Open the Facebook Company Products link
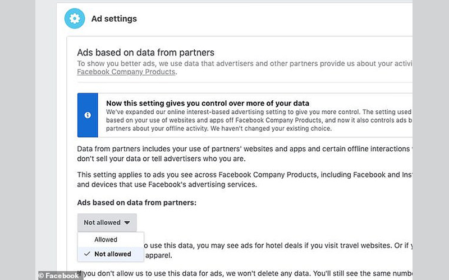The width and height of the screenshot is (449, 280). pyautogui.click(x=126, y=72)
